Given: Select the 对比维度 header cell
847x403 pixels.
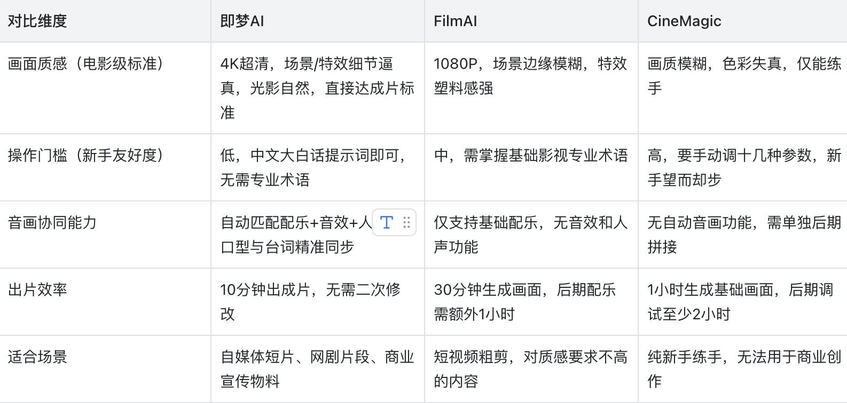Looking at the screenshot, I should click(36, 21).
